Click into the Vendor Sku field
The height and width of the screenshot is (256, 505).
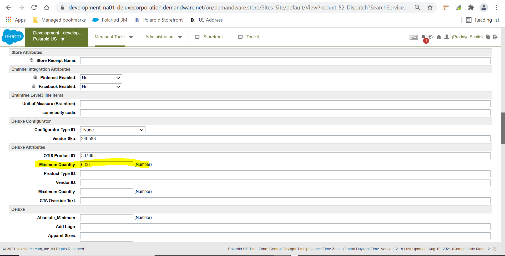285,139
